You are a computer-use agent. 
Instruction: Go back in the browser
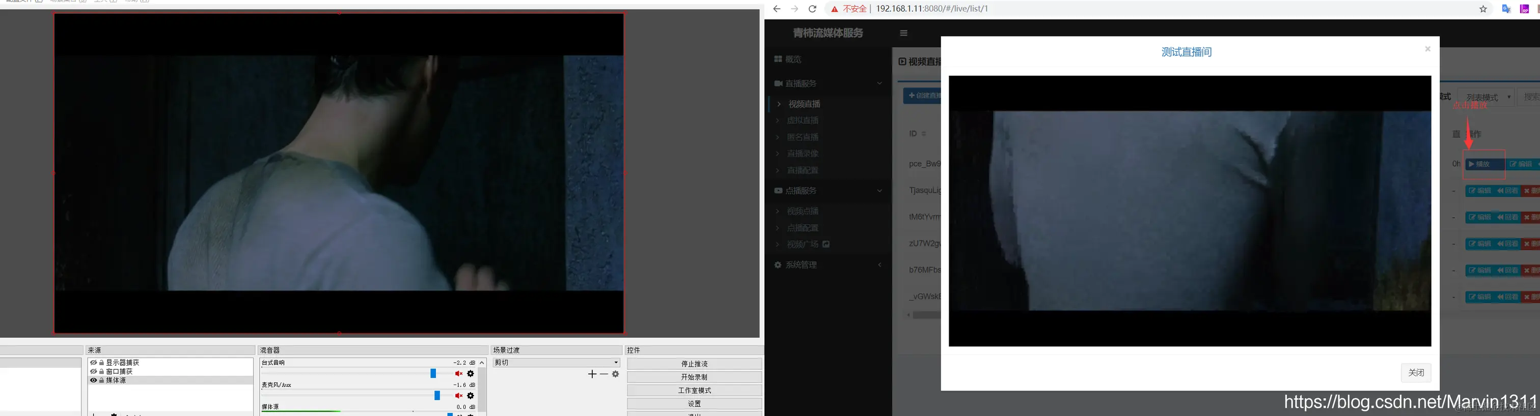[x=777, y=8]
